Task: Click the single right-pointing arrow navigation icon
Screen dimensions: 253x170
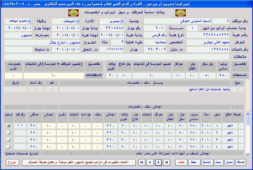Action: 150,162
